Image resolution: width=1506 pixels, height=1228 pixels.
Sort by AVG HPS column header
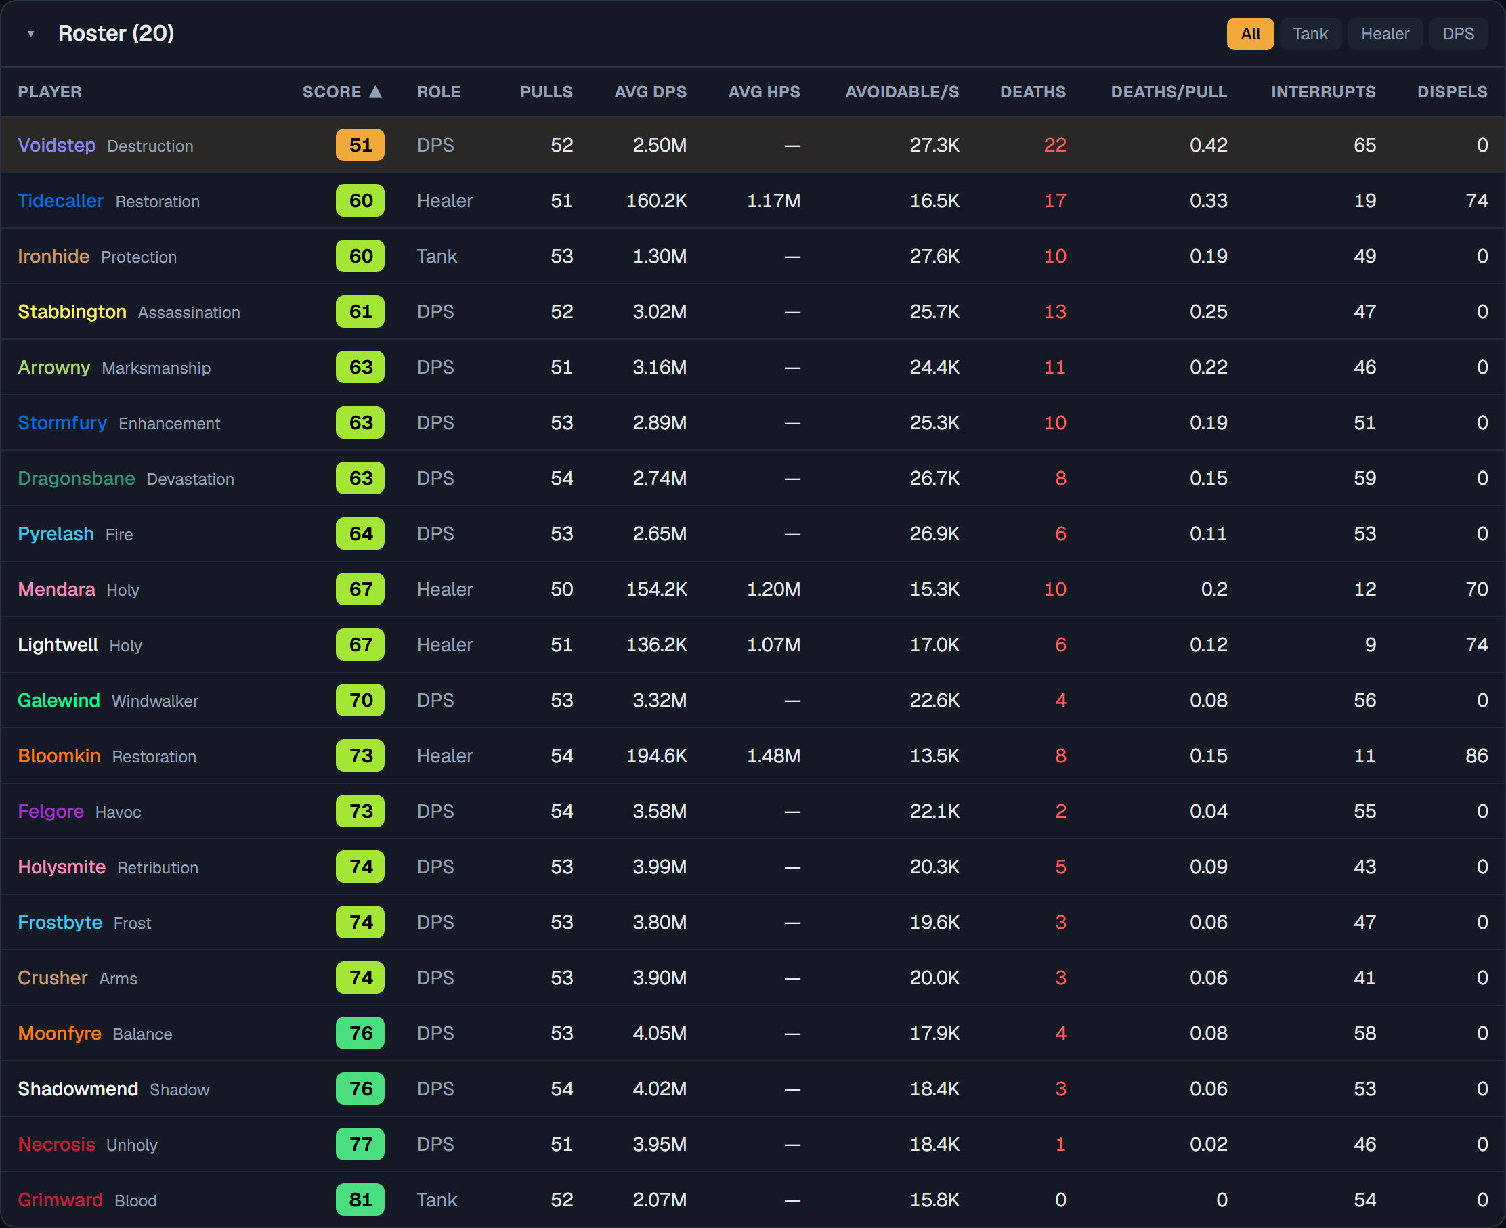(x=765, y=92)
